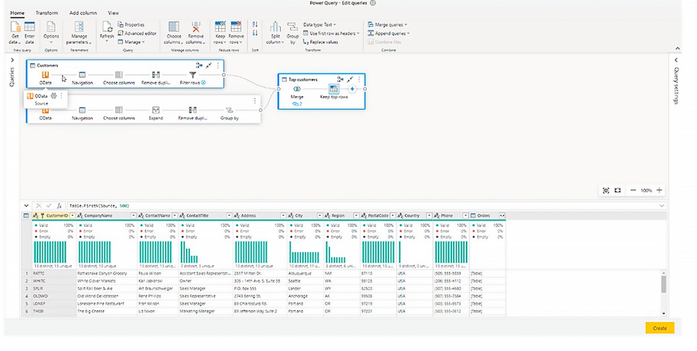
Task: Select the Keep top rows step
Action: pos(334,92)
